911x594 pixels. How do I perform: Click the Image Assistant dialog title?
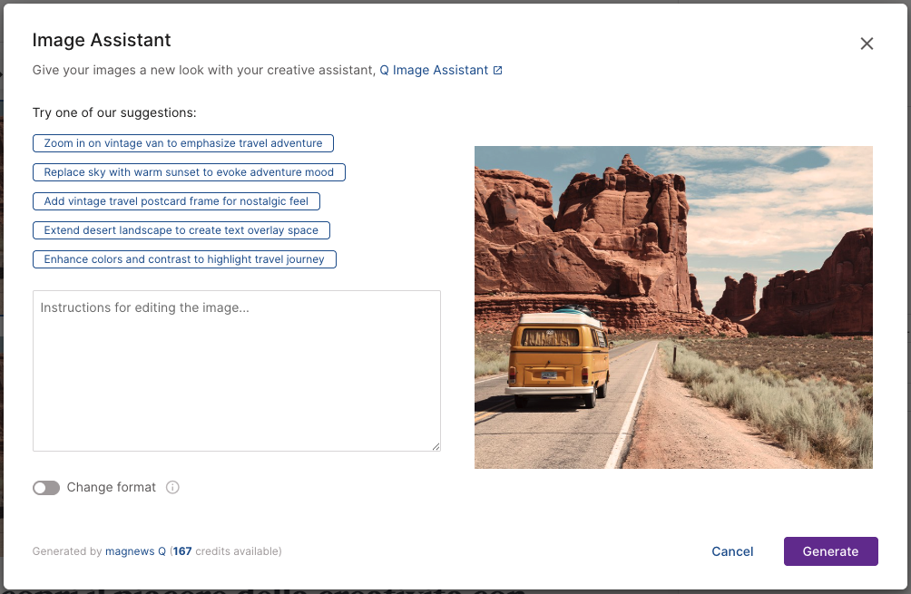click(x=102, y=40)
